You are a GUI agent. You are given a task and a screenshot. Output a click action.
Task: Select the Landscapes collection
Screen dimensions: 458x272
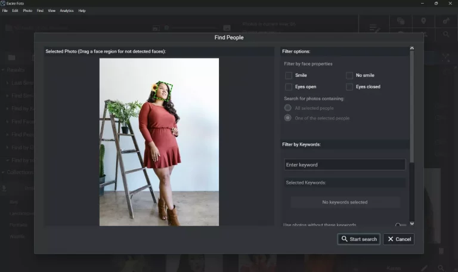click(21, 214)
